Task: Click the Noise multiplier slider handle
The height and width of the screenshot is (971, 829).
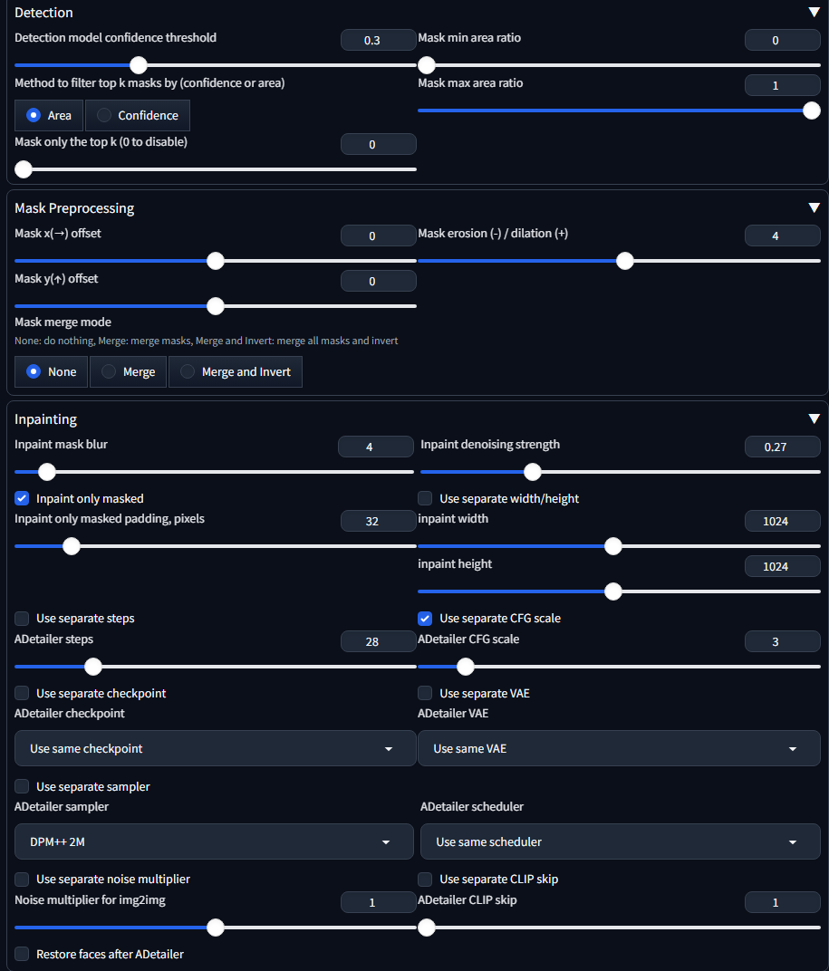Action: pos(216,927)
